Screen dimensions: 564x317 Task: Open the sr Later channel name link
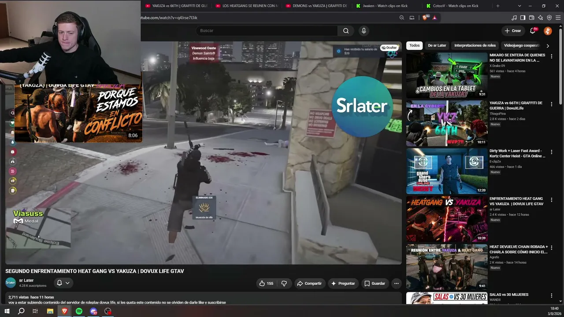26,280
